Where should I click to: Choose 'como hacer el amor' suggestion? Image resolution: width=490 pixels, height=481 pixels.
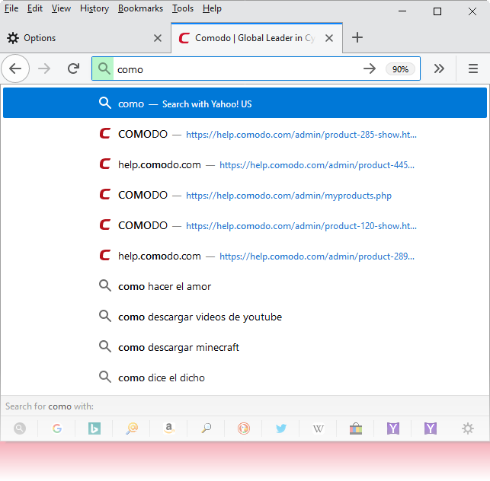[245, 286]
